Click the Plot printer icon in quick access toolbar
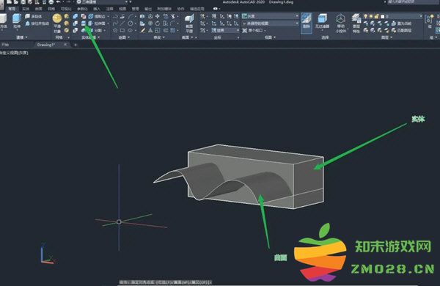The image size is (440, 286). tap(51, 2)
